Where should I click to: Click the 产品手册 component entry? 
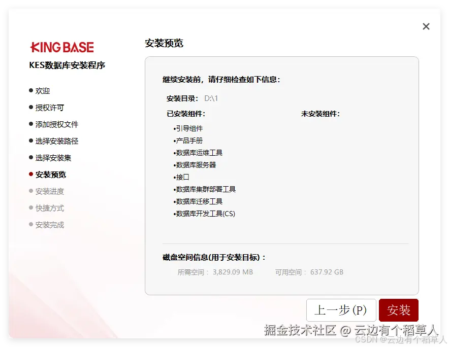tap(188, 141)
